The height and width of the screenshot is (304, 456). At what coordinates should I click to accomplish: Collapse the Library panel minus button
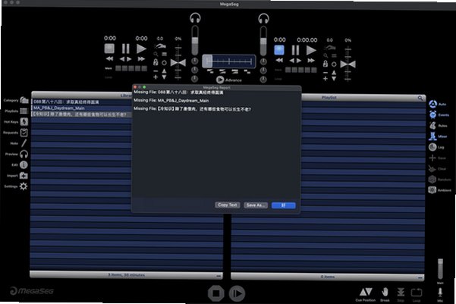(x=219, y=275)
